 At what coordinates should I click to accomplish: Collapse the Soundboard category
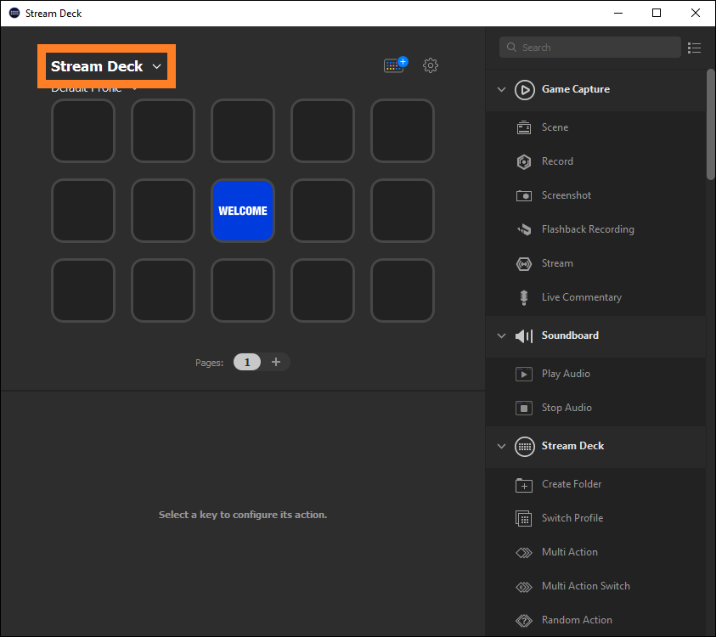click(501, 336)
